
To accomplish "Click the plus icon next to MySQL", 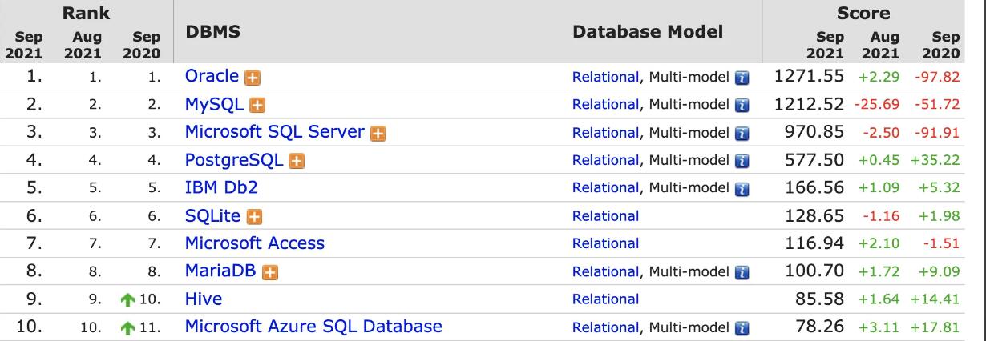I will point(257,106).
